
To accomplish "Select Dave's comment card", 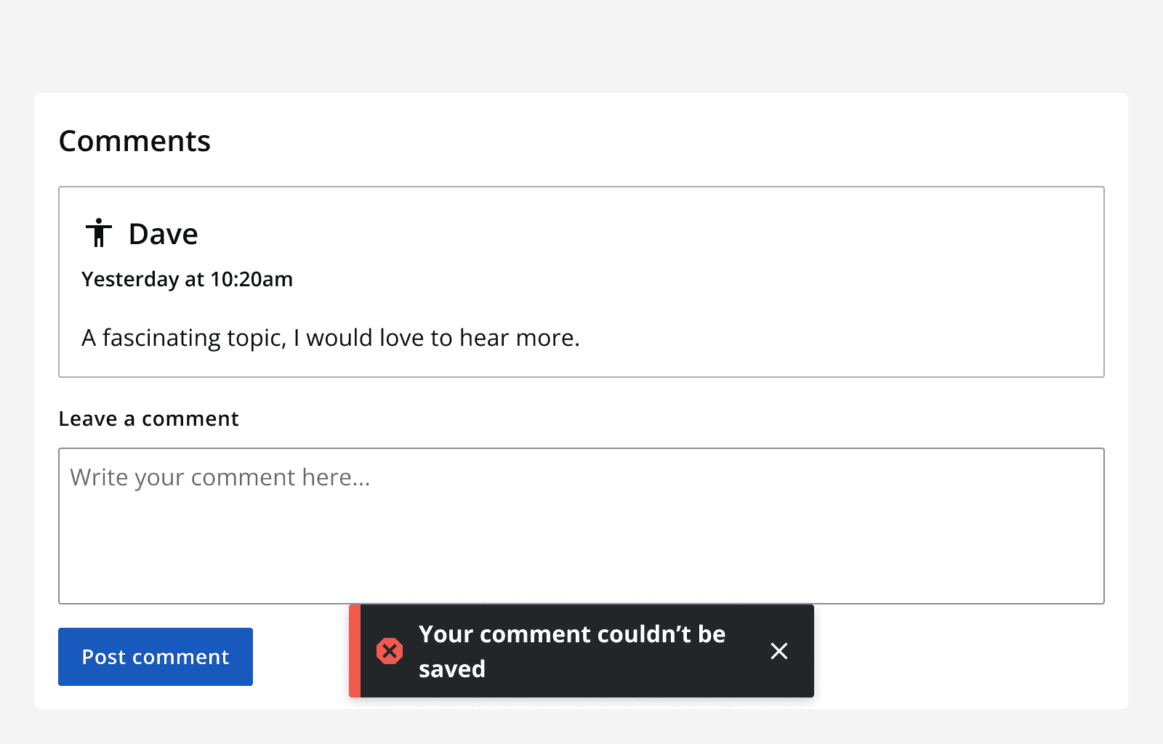I will click(x=581, y=282).
